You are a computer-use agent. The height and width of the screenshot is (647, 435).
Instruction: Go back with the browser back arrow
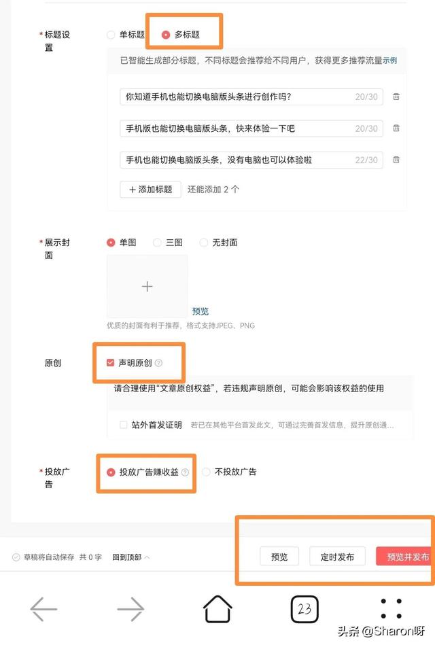click(x=43, y=609)
